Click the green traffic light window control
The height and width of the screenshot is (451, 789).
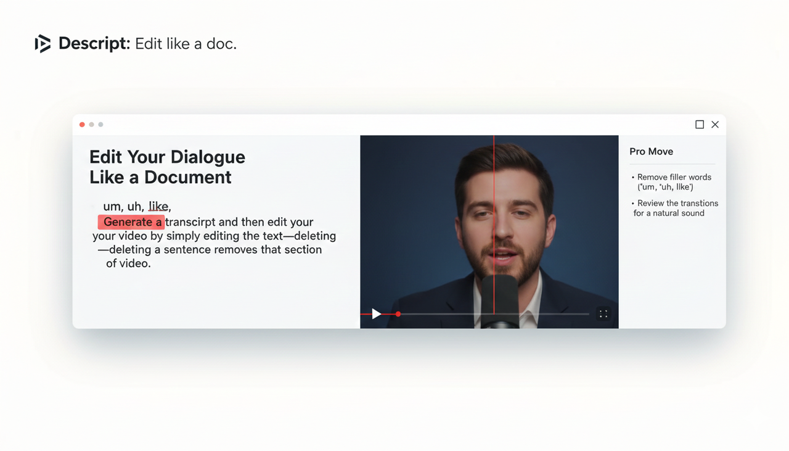pos(100,124)
